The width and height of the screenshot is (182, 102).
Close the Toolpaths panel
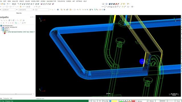34,17
